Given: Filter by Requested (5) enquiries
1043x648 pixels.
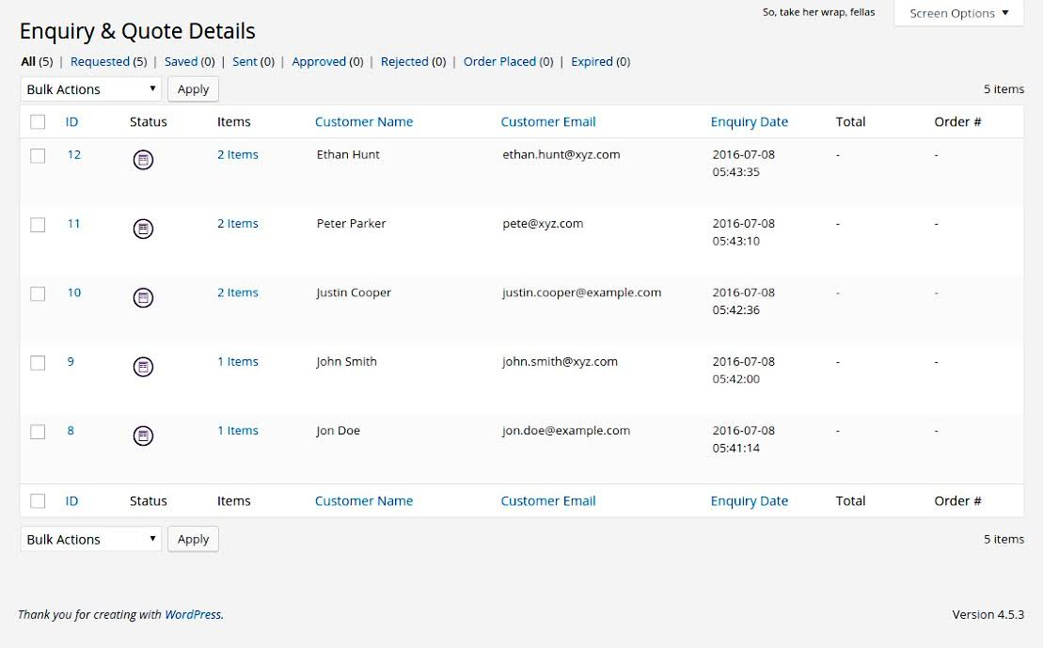Looking at the screenshot, I should click(108, 61).
